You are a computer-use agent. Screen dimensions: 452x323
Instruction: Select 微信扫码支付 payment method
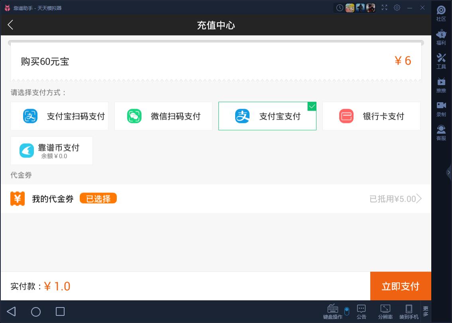pos(163,116)
